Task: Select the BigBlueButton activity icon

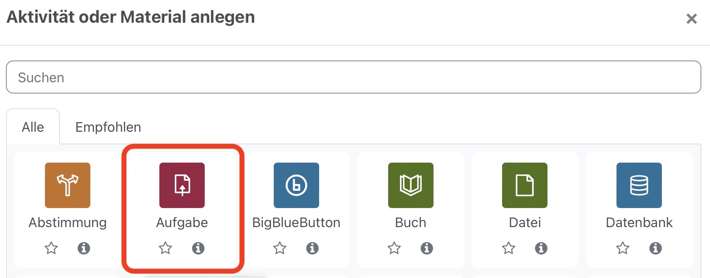Action: coord(296,185)
